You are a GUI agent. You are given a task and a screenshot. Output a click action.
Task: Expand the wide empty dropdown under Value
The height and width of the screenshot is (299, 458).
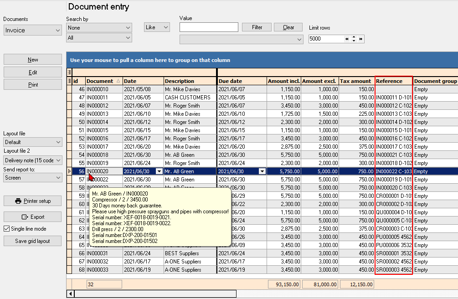(241, 39)
